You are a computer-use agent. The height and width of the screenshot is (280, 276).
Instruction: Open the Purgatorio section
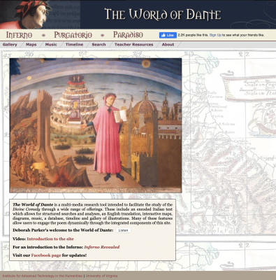(73, 35)
